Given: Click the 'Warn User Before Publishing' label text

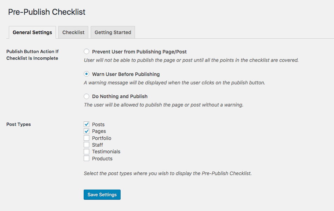Looking at the screenshot, I should point(126,74).
